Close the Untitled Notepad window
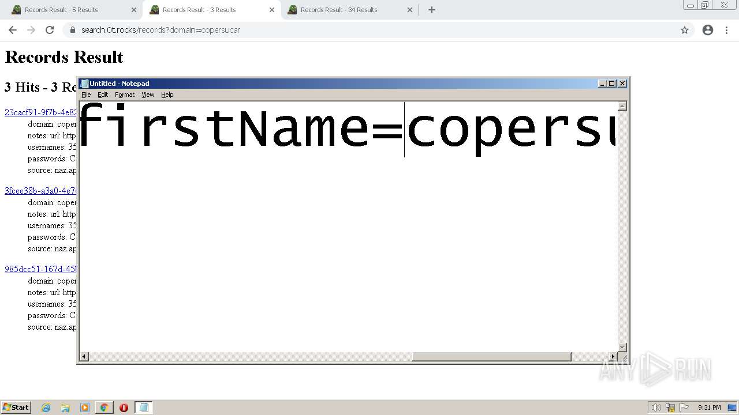This screenshot has height=415, width=739. pos(622,84)
